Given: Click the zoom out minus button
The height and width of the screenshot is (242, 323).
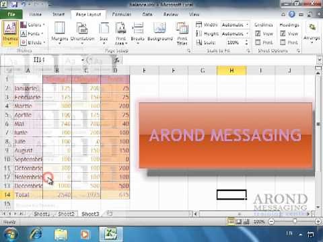Looking at the screenshot, I should (x=271, y=222).
